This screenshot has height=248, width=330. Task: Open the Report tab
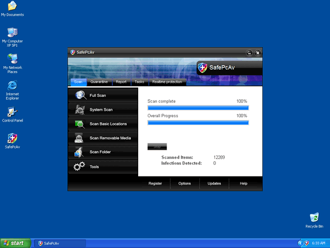point(121,82)
